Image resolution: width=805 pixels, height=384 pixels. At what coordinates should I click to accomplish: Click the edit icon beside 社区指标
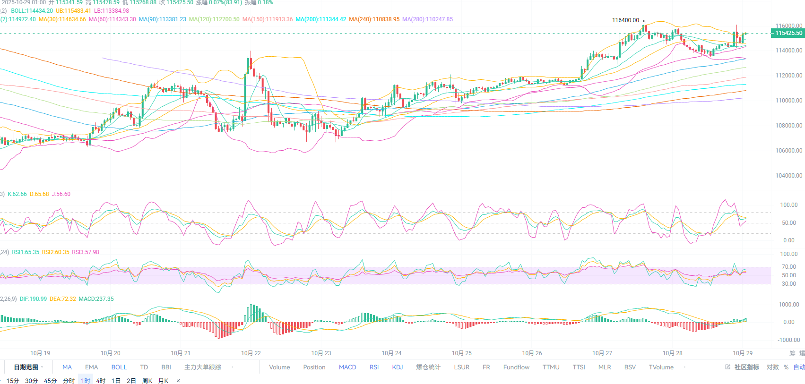(x=727, y=367)
